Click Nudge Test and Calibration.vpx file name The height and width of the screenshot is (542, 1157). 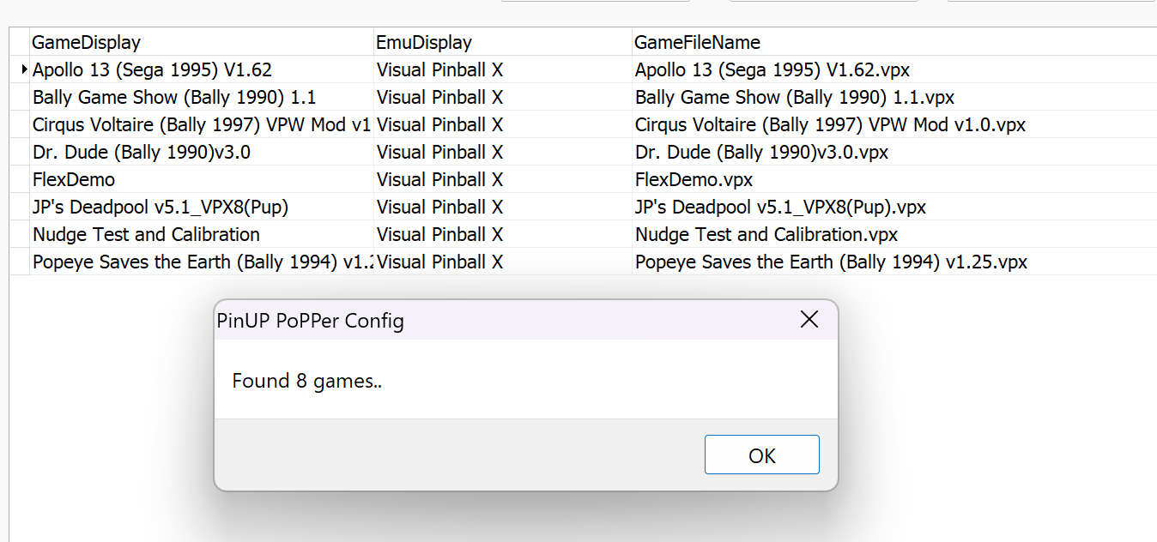[766, 235]
